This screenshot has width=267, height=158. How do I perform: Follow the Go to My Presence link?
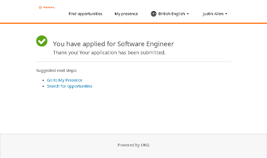click(65, 80)
